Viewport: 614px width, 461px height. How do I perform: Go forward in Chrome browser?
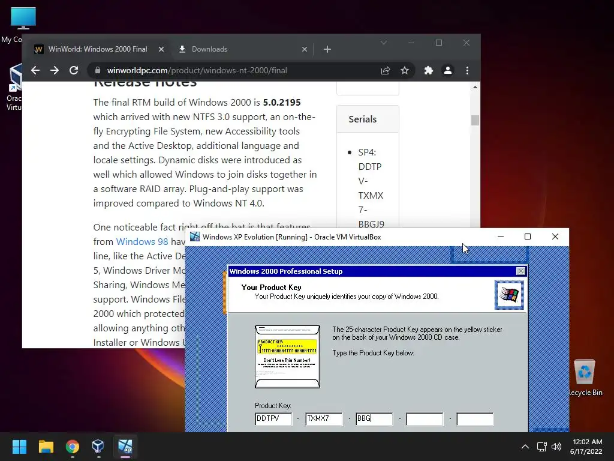click(55, 71)
